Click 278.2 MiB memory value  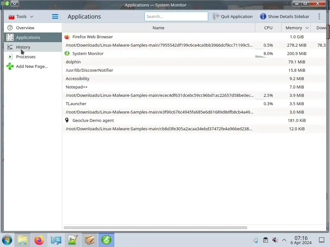[297, 45]
